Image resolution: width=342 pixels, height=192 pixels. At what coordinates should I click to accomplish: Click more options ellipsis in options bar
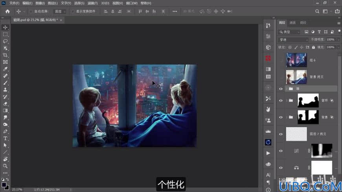tap(175, 11)
